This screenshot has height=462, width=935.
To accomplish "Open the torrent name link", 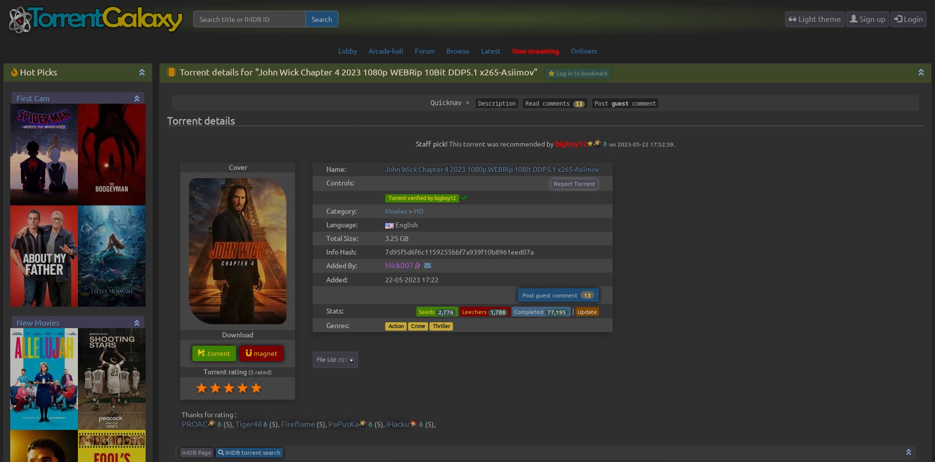I will 492,169.
